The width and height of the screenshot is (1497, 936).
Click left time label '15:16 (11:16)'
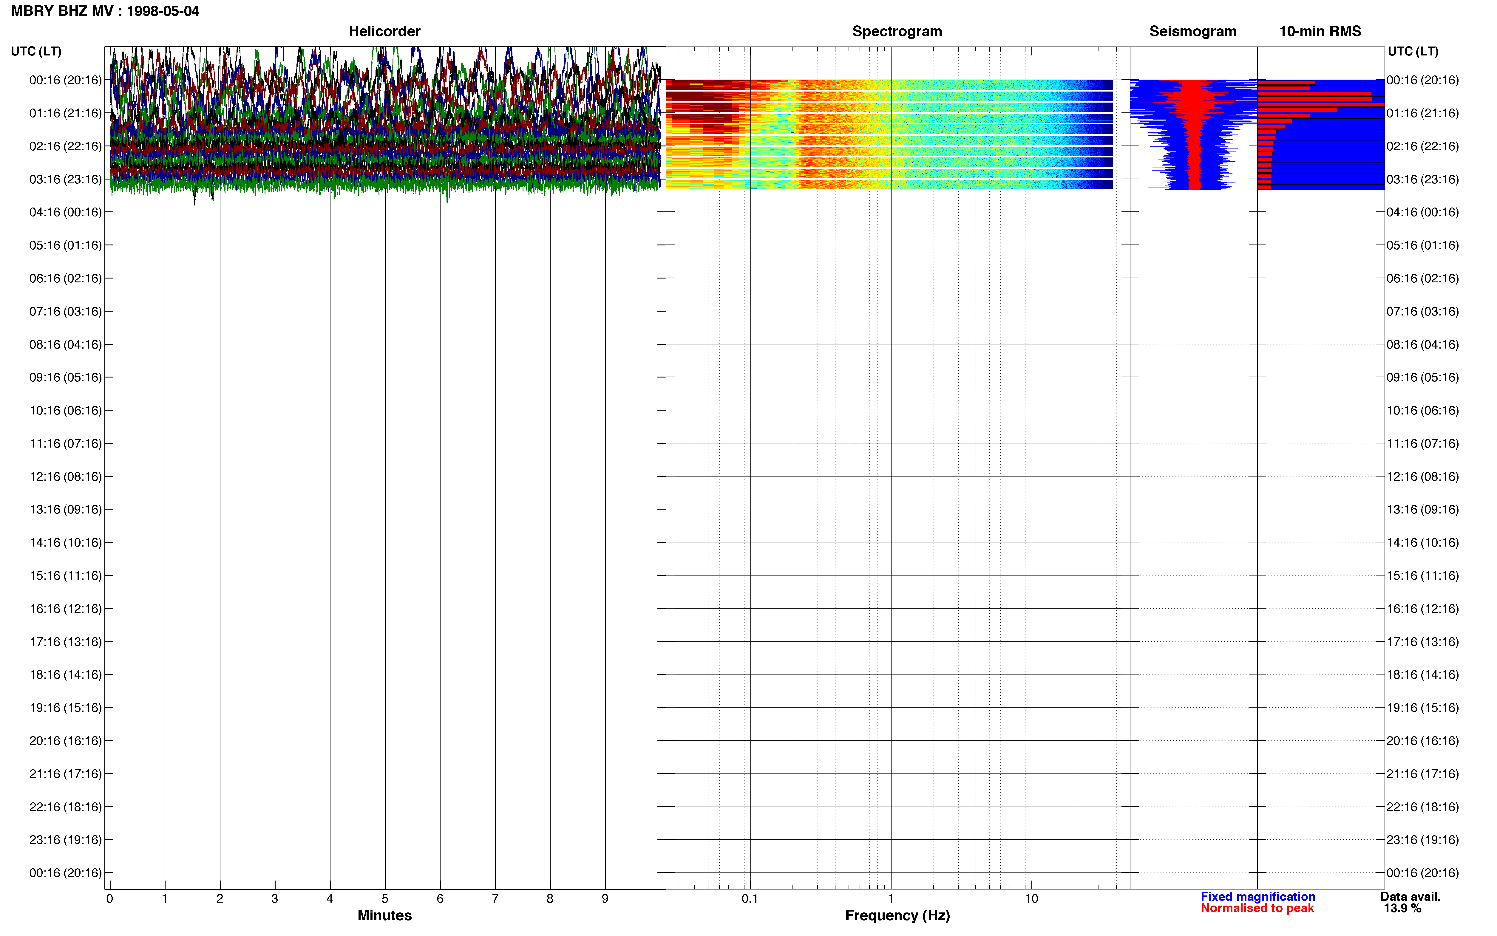point(66,576)
